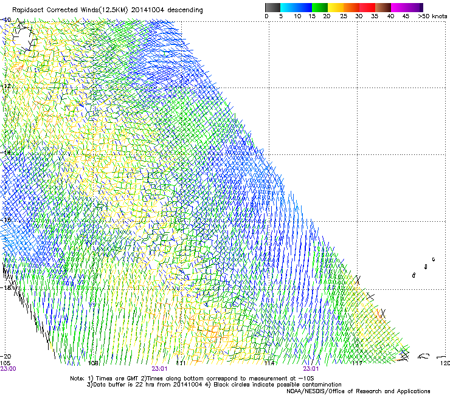This screenshot has width=450, height=395.
Task: Click the map title 'Rapidscat Corrected Winds(12.5KM)'
Action: pyautogui.click(x=70, y=10)
